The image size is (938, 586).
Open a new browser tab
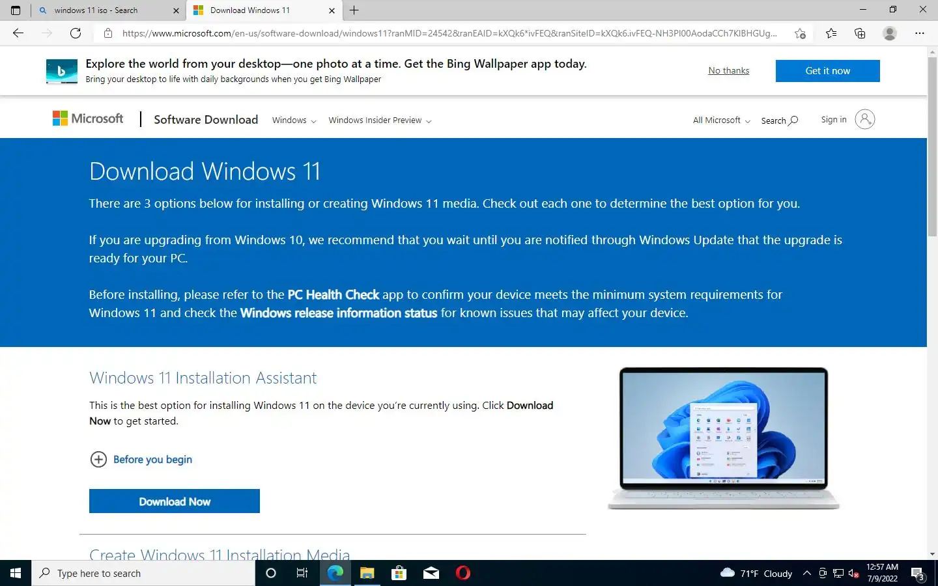click(x=354, y=10)
